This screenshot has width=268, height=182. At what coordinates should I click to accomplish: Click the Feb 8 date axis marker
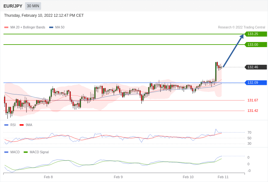click(x=48, y=177)
